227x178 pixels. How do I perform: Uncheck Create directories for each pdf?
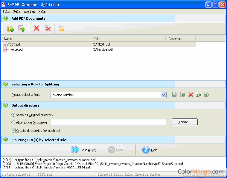point(13,130)
